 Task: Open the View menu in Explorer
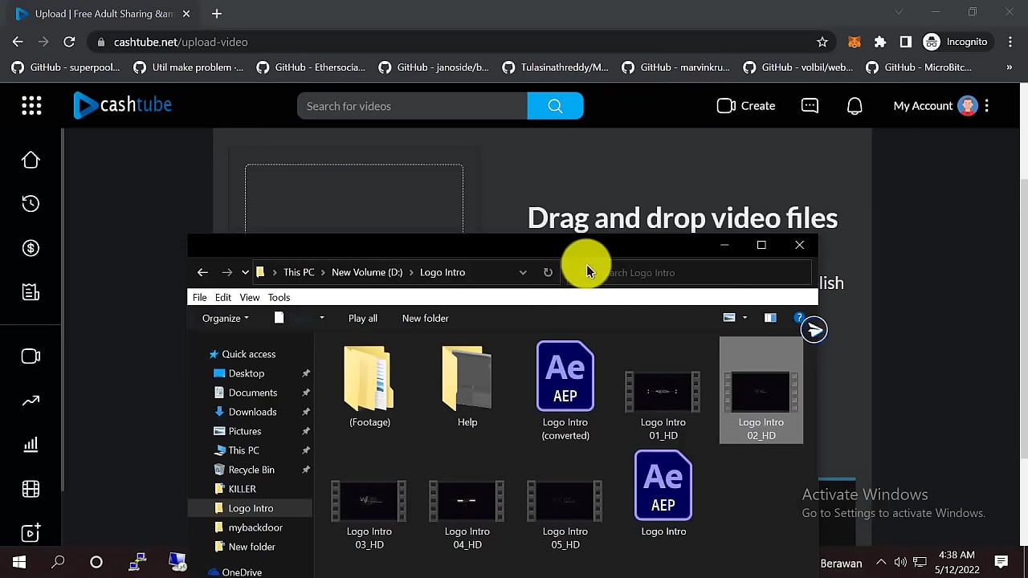click(249, 297)
